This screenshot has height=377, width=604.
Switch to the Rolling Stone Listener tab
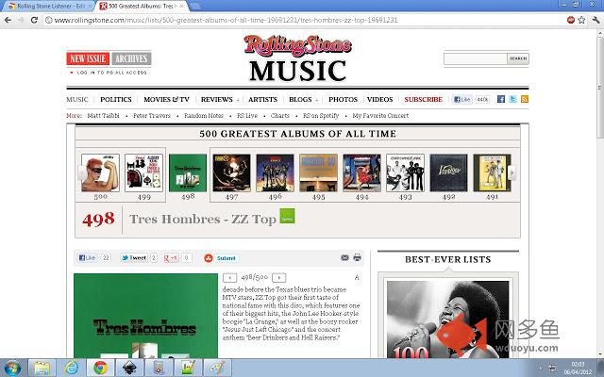point(50,7)
